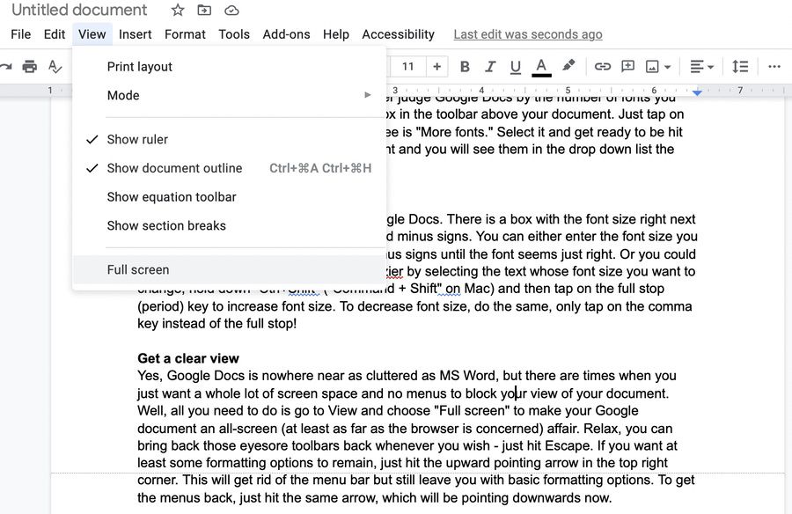The image size is (792, 514).
Task: Click the underlined word 'on' before Mac
Action: (x=453, y=289)
